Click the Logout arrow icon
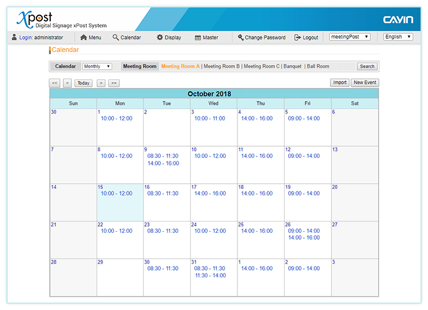This screenshot has height=310, width=428. 297,38
